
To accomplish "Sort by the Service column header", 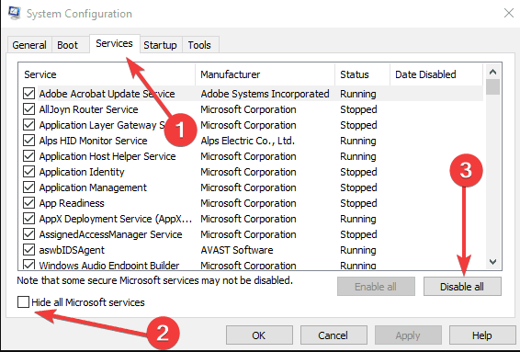I will click(107, 74).
